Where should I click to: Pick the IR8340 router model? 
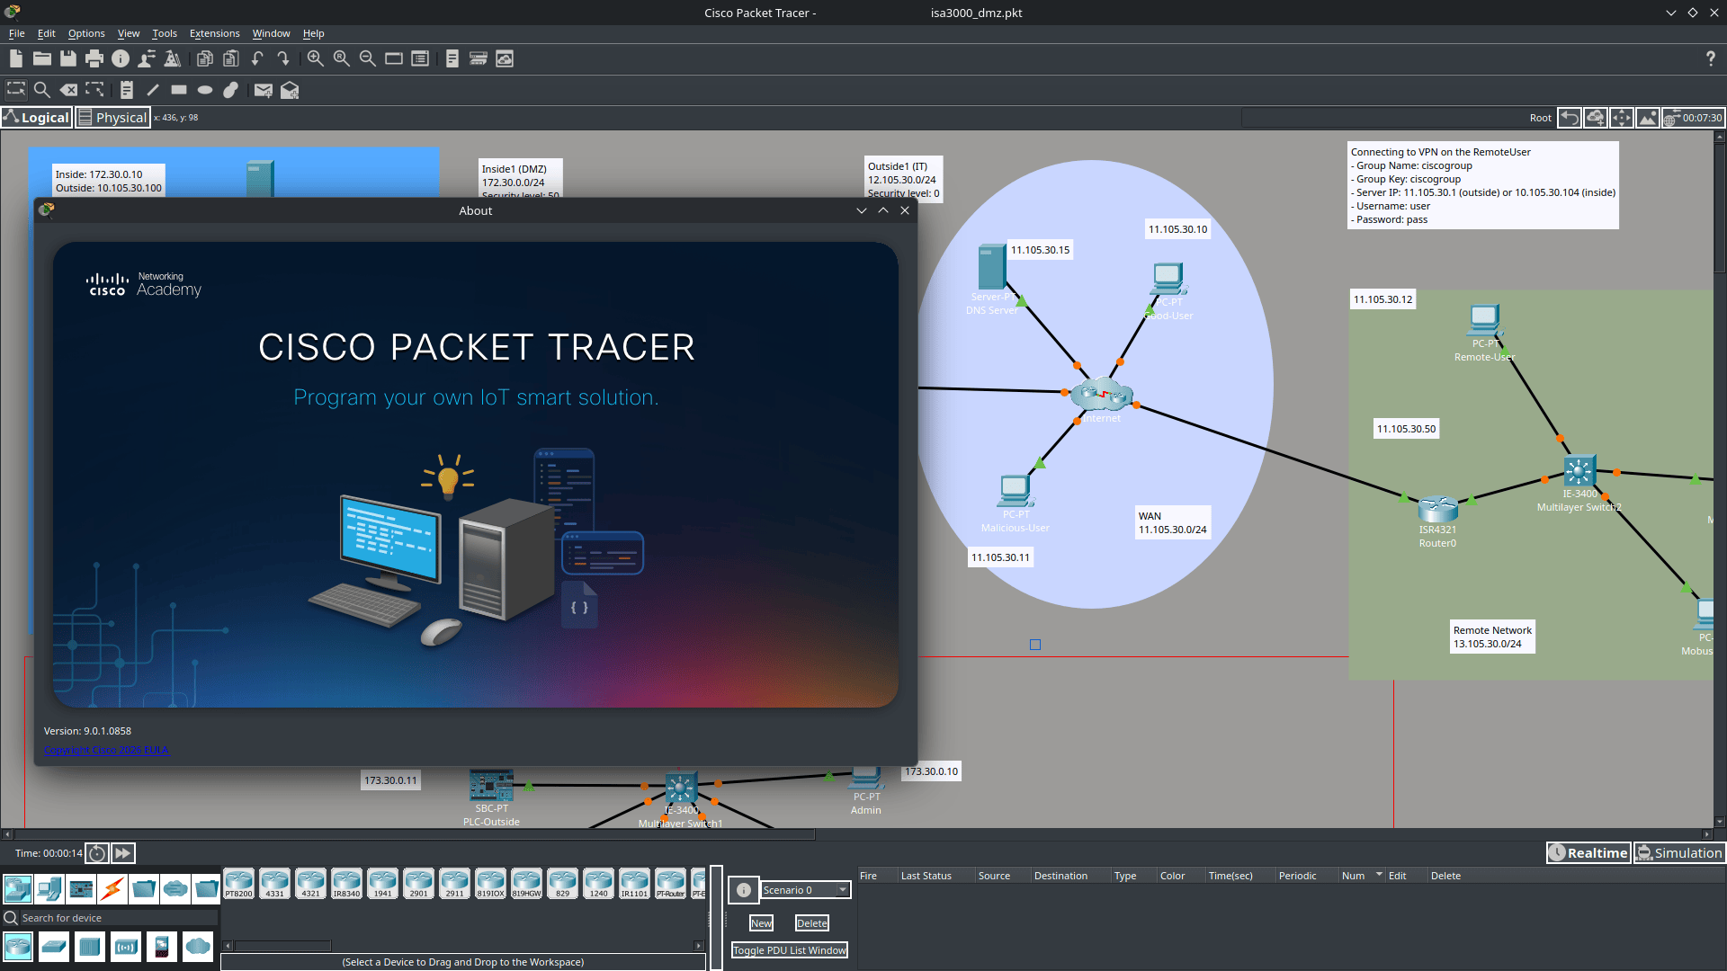[x=346, y=883]
